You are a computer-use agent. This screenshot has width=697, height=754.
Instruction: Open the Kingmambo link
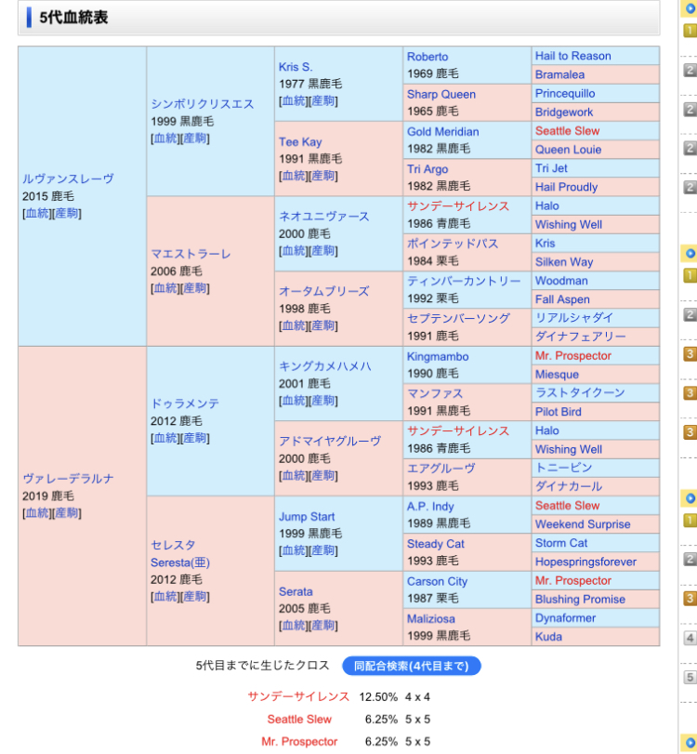[438, 356]
